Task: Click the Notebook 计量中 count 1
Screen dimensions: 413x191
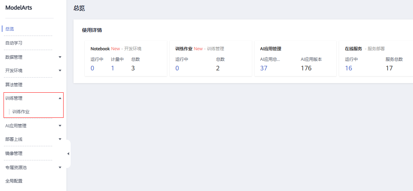Action: pyautogui.click(x=113, y=68)
